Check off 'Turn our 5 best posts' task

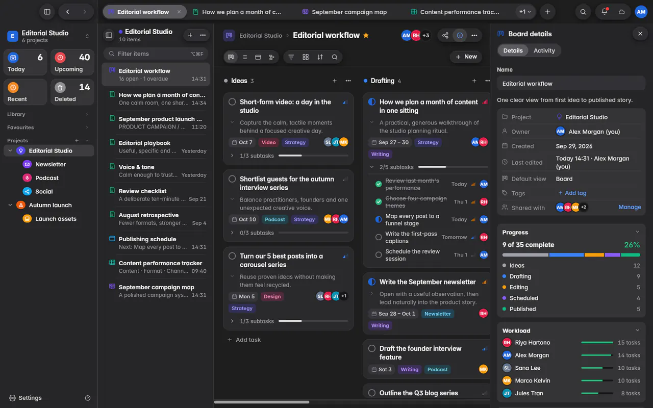click(x=232, y=256)
